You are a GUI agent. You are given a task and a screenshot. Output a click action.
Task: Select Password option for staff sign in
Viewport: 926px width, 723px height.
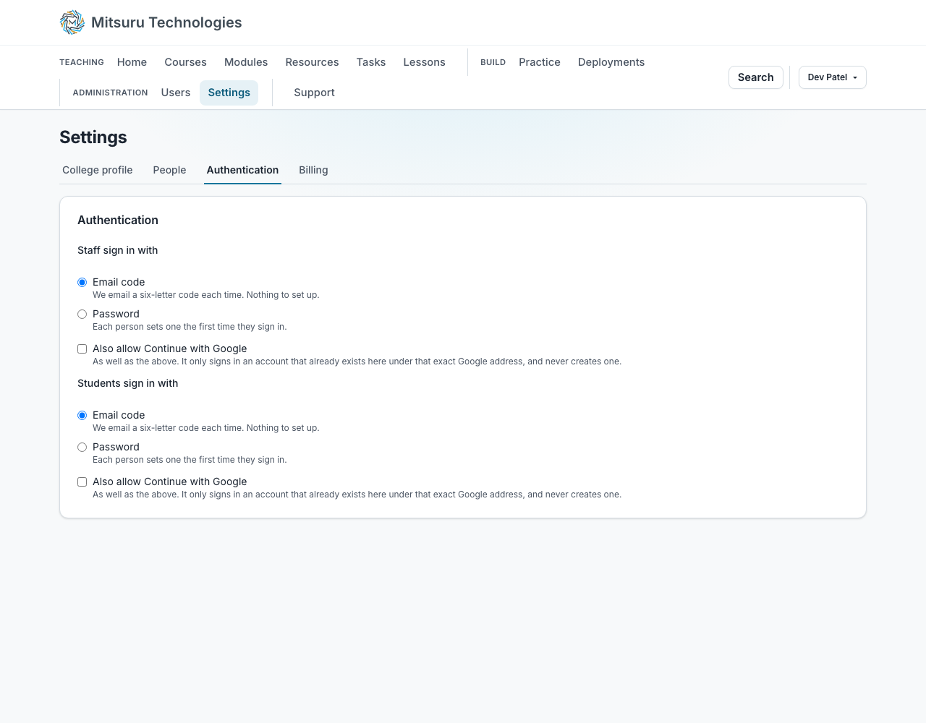click(82, 314)
